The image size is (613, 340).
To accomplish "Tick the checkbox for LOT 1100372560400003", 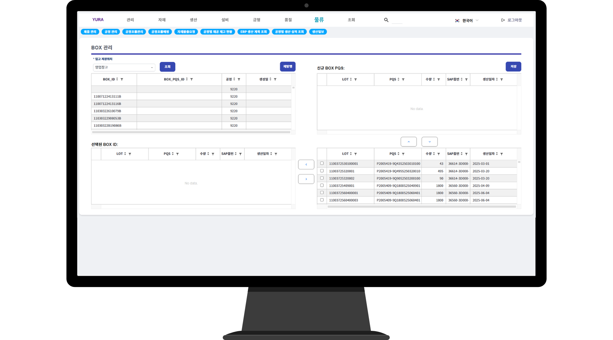I will click(x=322, y=200).
